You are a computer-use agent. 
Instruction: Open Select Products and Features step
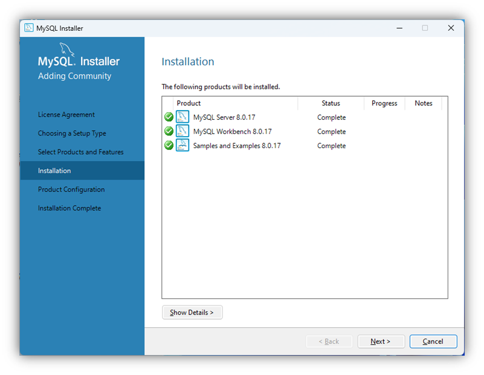(80, 152)
